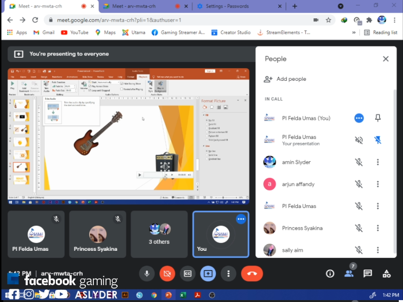Open the meeting details info icon
Viewport: 403px width, 302px height.
(330, 273)
